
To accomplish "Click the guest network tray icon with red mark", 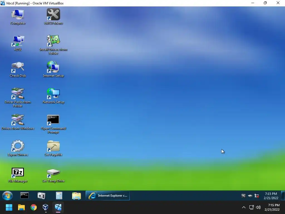I will coord(257,196).
